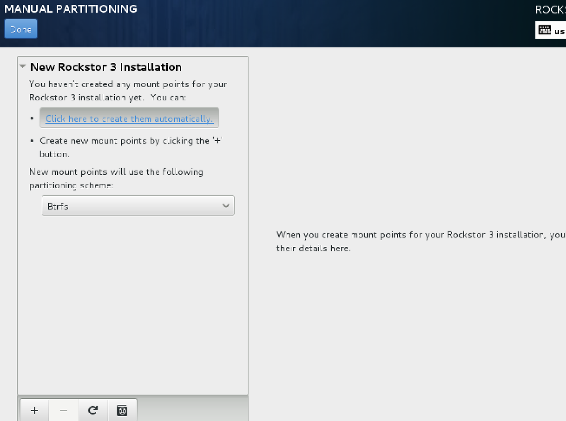Image resolution: width=566 pixels, height=421 pixels.
Task: Click the New Rockstor 3 Installation heading
Action: [x=106, y=67]
